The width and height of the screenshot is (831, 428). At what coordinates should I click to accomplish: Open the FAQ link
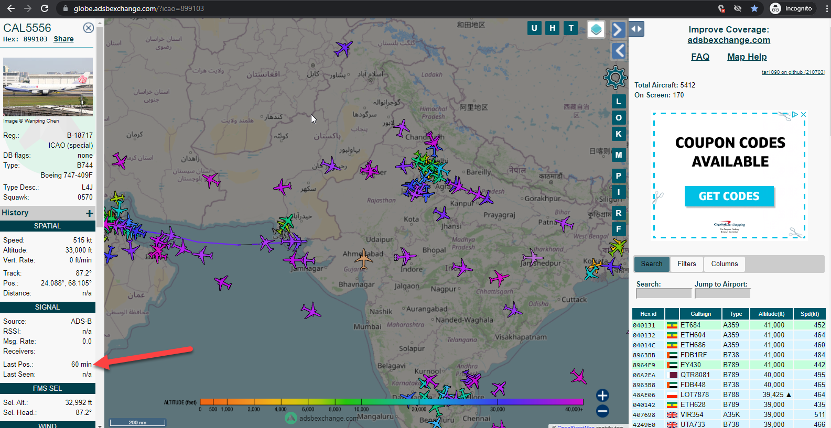pos(700,57)
